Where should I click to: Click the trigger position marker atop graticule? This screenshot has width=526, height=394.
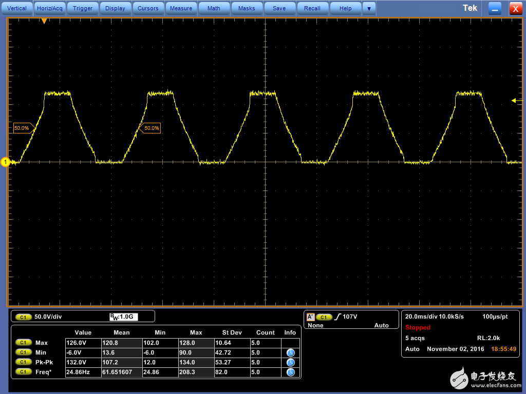click(44, 21)
